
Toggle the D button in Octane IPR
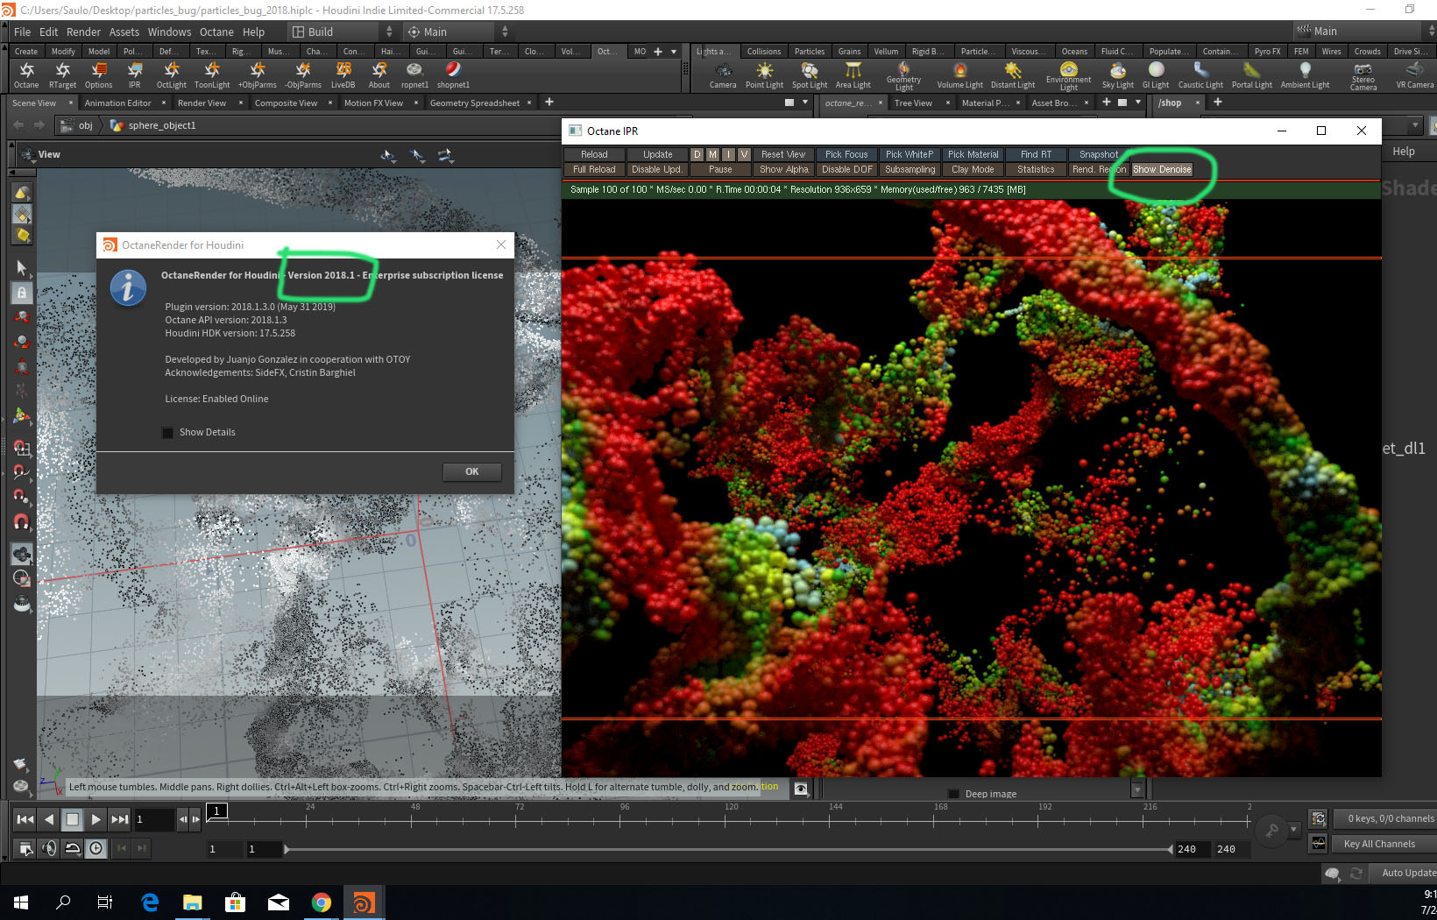(697, 154)
